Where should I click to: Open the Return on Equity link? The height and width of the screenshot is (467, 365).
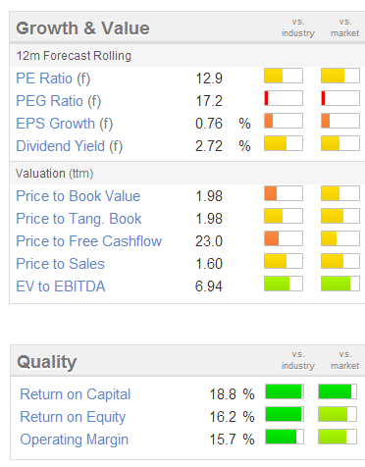pyautogui.click(x=73, y=417)
